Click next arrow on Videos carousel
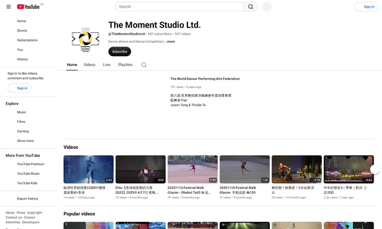The image size is (382, 229). click(x=375, y=169)
